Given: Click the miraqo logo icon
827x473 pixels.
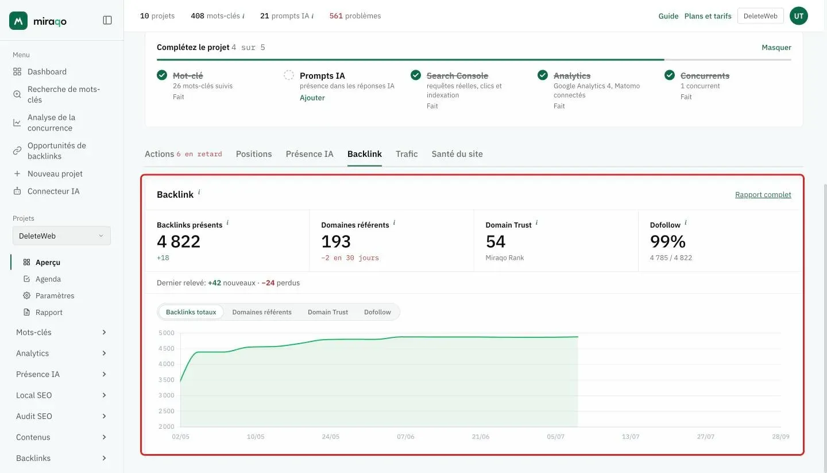Looking at the screenshot, I should coord(18,21).
